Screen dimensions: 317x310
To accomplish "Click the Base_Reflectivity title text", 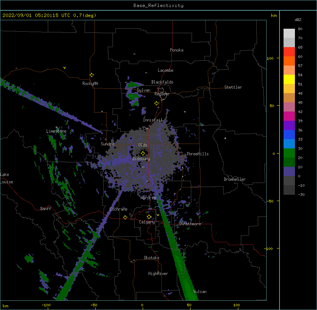I will click(158, 6).
